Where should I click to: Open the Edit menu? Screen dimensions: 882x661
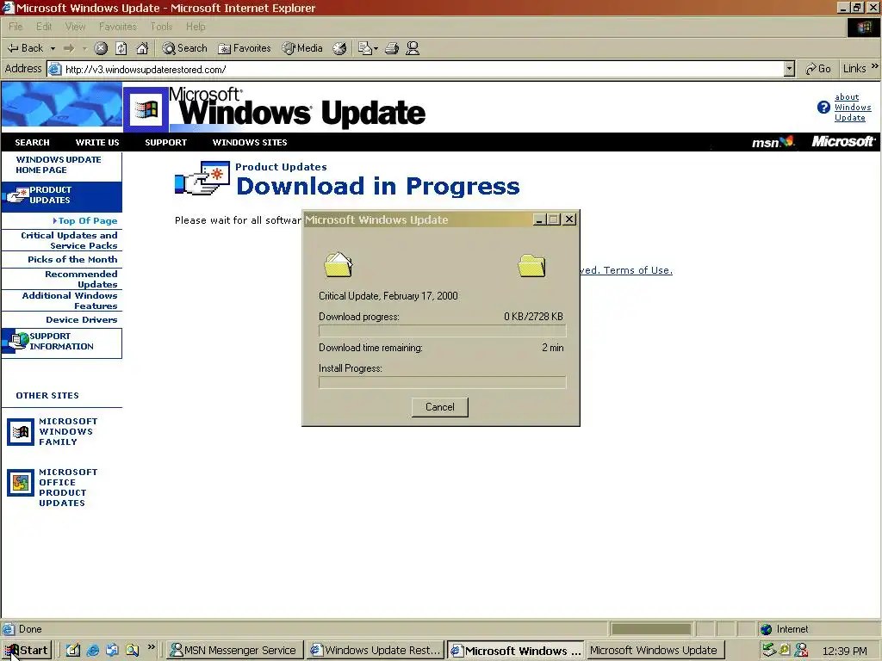click(44, 27)
